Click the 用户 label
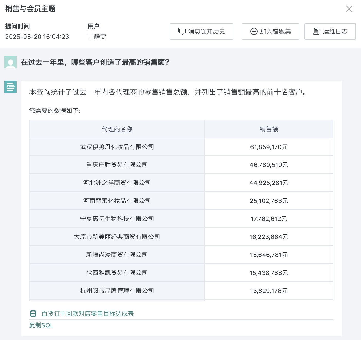This screenshot has width=361, height=340. [x=94, y=26]
